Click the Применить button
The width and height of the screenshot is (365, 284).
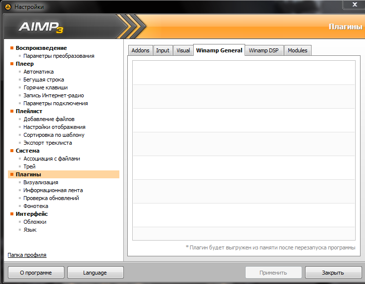[x=273, y=272]
